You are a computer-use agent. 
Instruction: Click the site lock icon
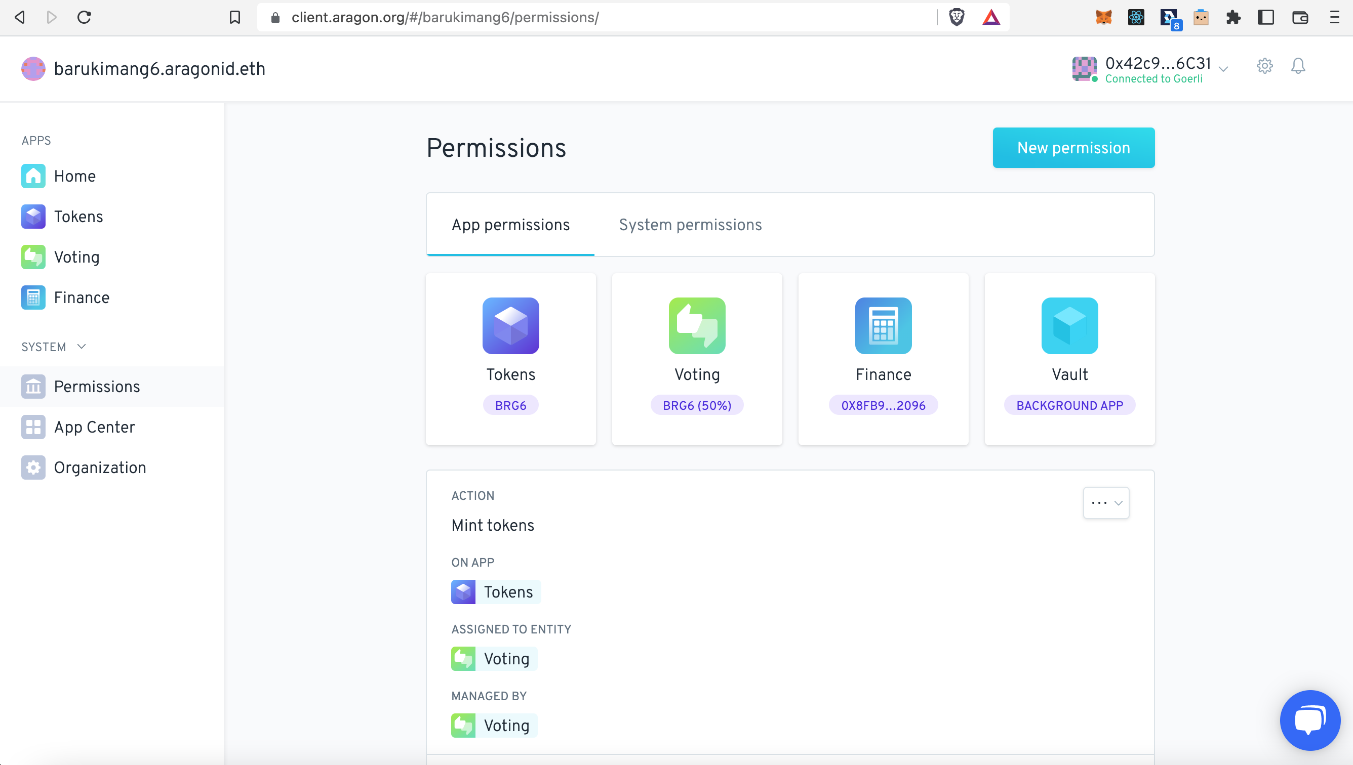click(x=275, y=17)
